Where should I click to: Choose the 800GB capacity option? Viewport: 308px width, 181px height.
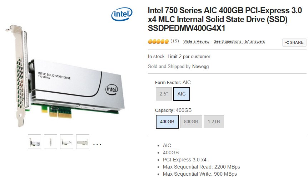coord(191,121)
